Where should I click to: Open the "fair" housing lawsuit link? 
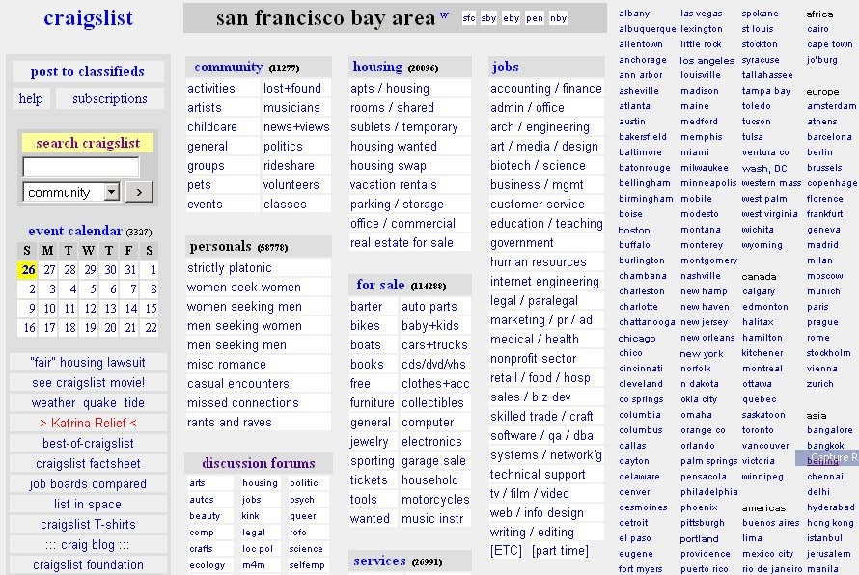click(88, 362)
